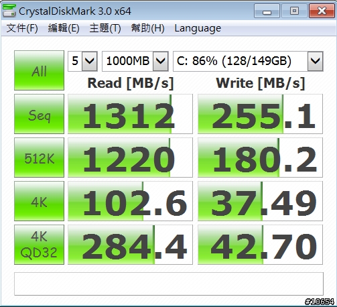This screenshot has height=307, width=337.
Task: Open the 文件(F) menu
Action: click(x=22, y=28)
